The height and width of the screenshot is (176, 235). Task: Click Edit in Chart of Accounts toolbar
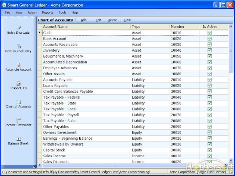98,20
